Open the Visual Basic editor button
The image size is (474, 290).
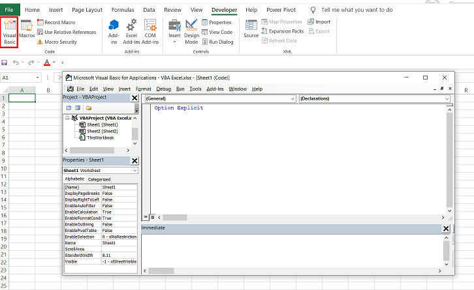click(10, 32)
